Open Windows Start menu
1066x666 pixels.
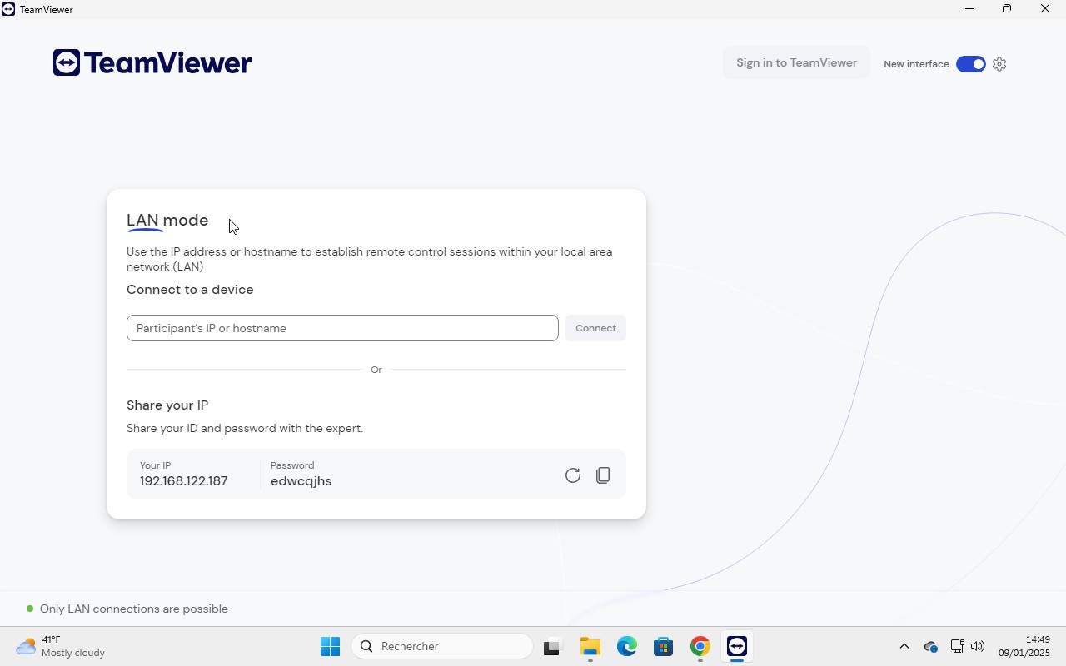coord(330,647)
